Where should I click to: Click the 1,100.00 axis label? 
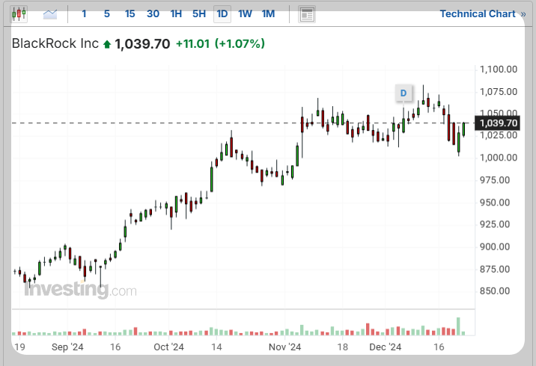click(499, 69)
